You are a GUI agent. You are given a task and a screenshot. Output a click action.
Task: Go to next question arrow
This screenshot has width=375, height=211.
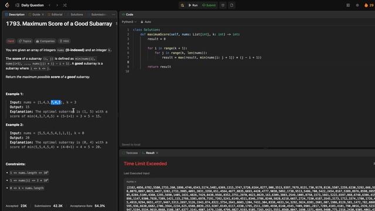57,5
